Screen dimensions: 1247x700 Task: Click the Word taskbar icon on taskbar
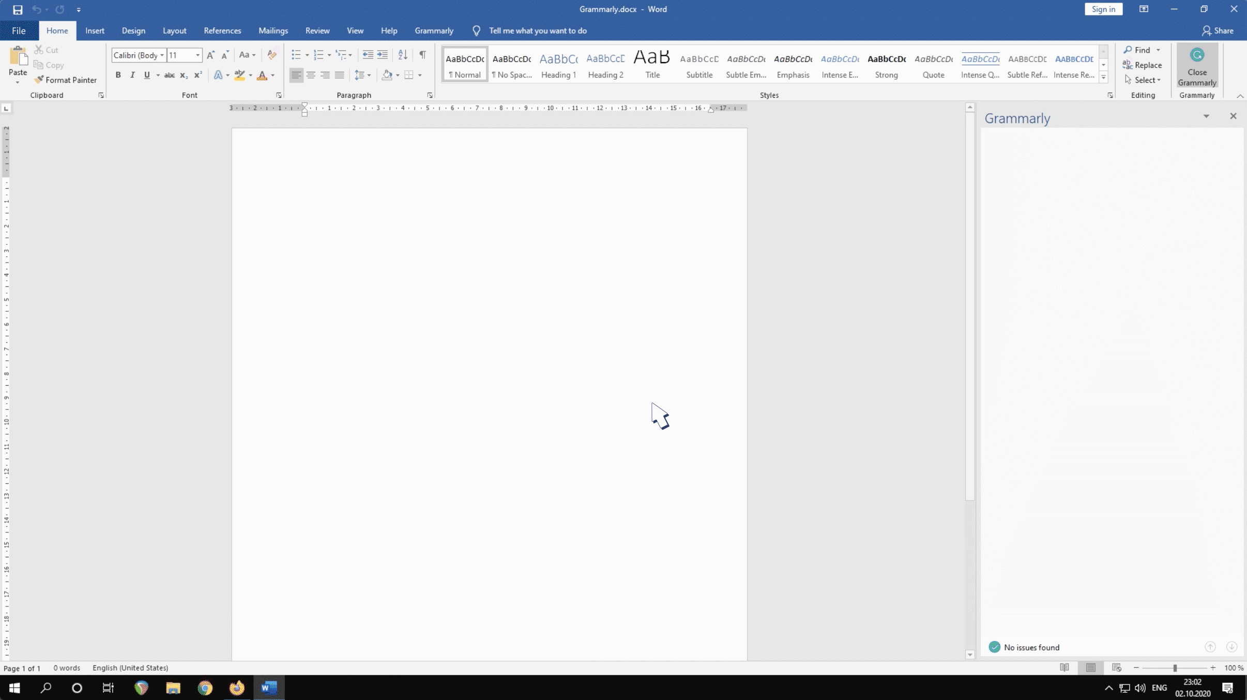coord(268,687)
